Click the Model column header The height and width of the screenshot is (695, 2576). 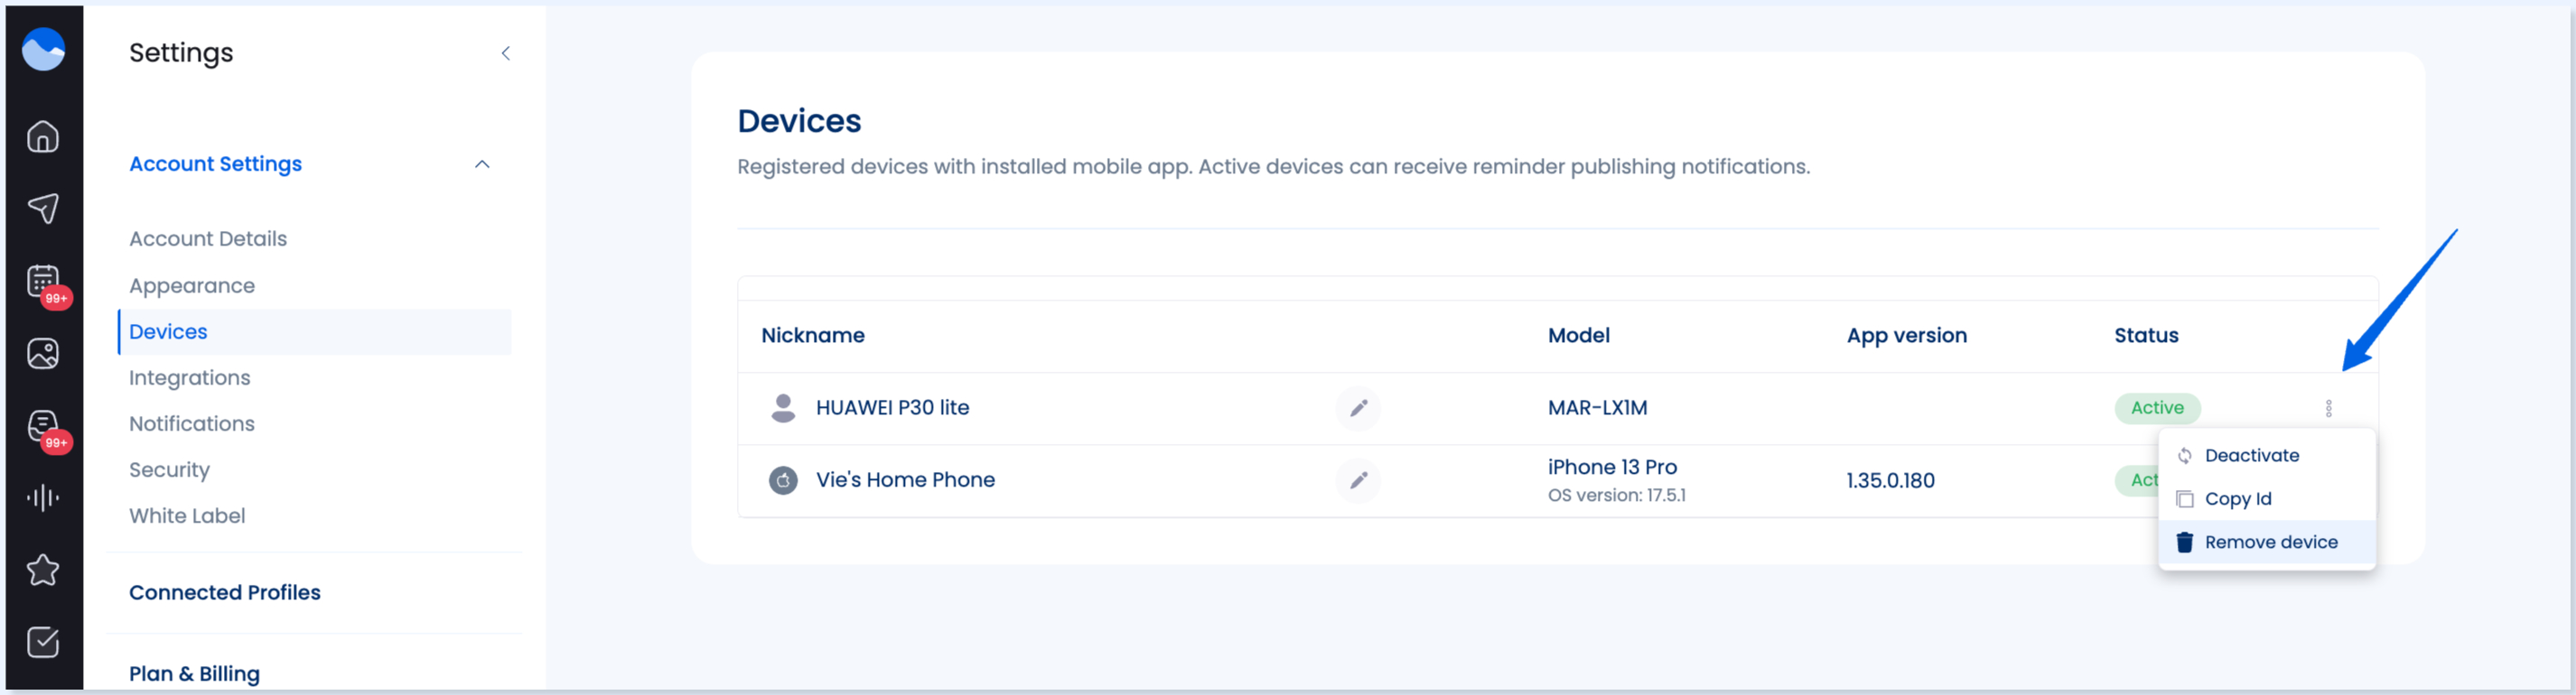click(x=1579, y=336)
